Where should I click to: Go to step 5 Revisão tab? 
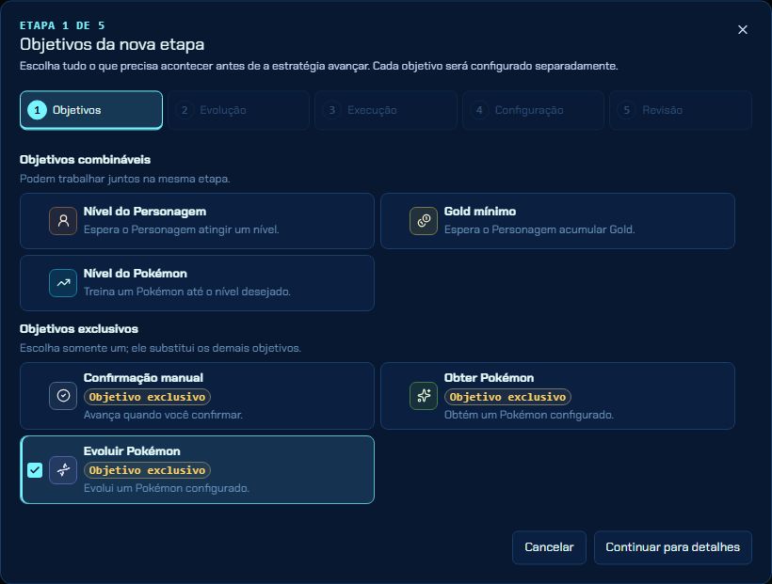681,110
